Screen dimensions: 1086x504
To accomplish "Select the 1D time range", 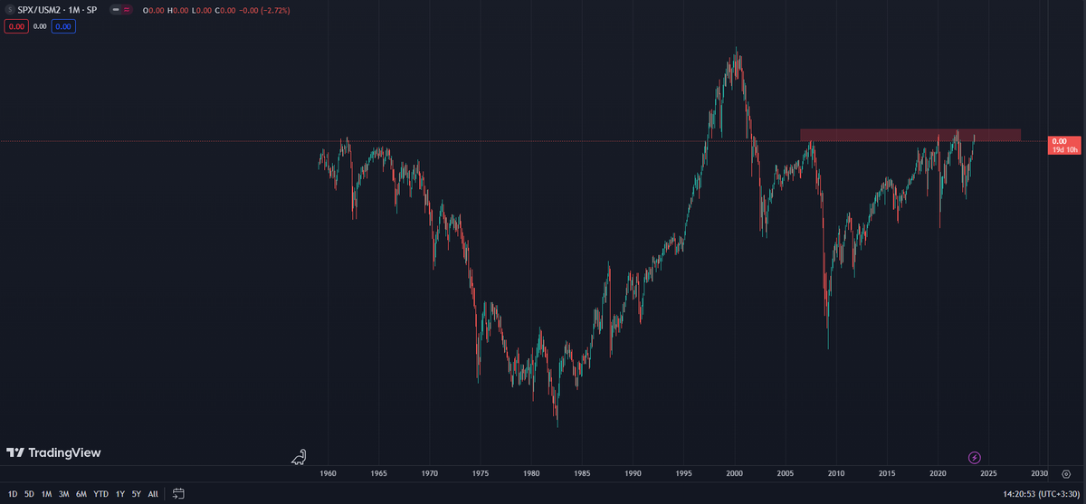I will (13, 494).
